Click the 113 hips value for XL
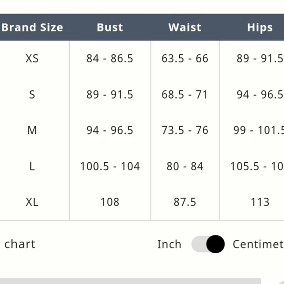Image resolution: width=284 pixels, height=284 pixels. pyautogui.click(x=260, y=202)
